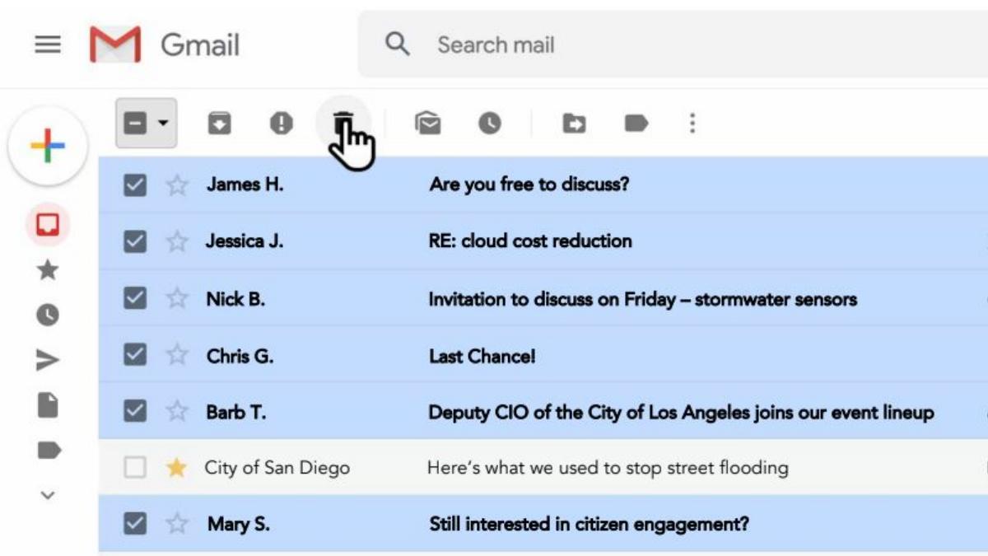Open the main menu hamburger icon
Image resolution: width=988 pixels, height=556 pixels.
tap(48, 44)
